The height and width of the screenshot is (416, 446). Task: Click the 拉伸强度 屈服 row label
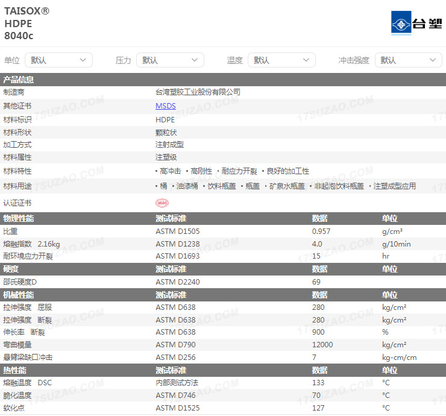click(x=28, y=307)
